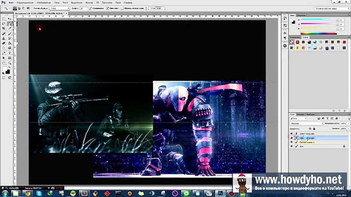
Task: Hide the selected blue-highlighted layer
Action: pyautogui.click(x=291, y=138)
